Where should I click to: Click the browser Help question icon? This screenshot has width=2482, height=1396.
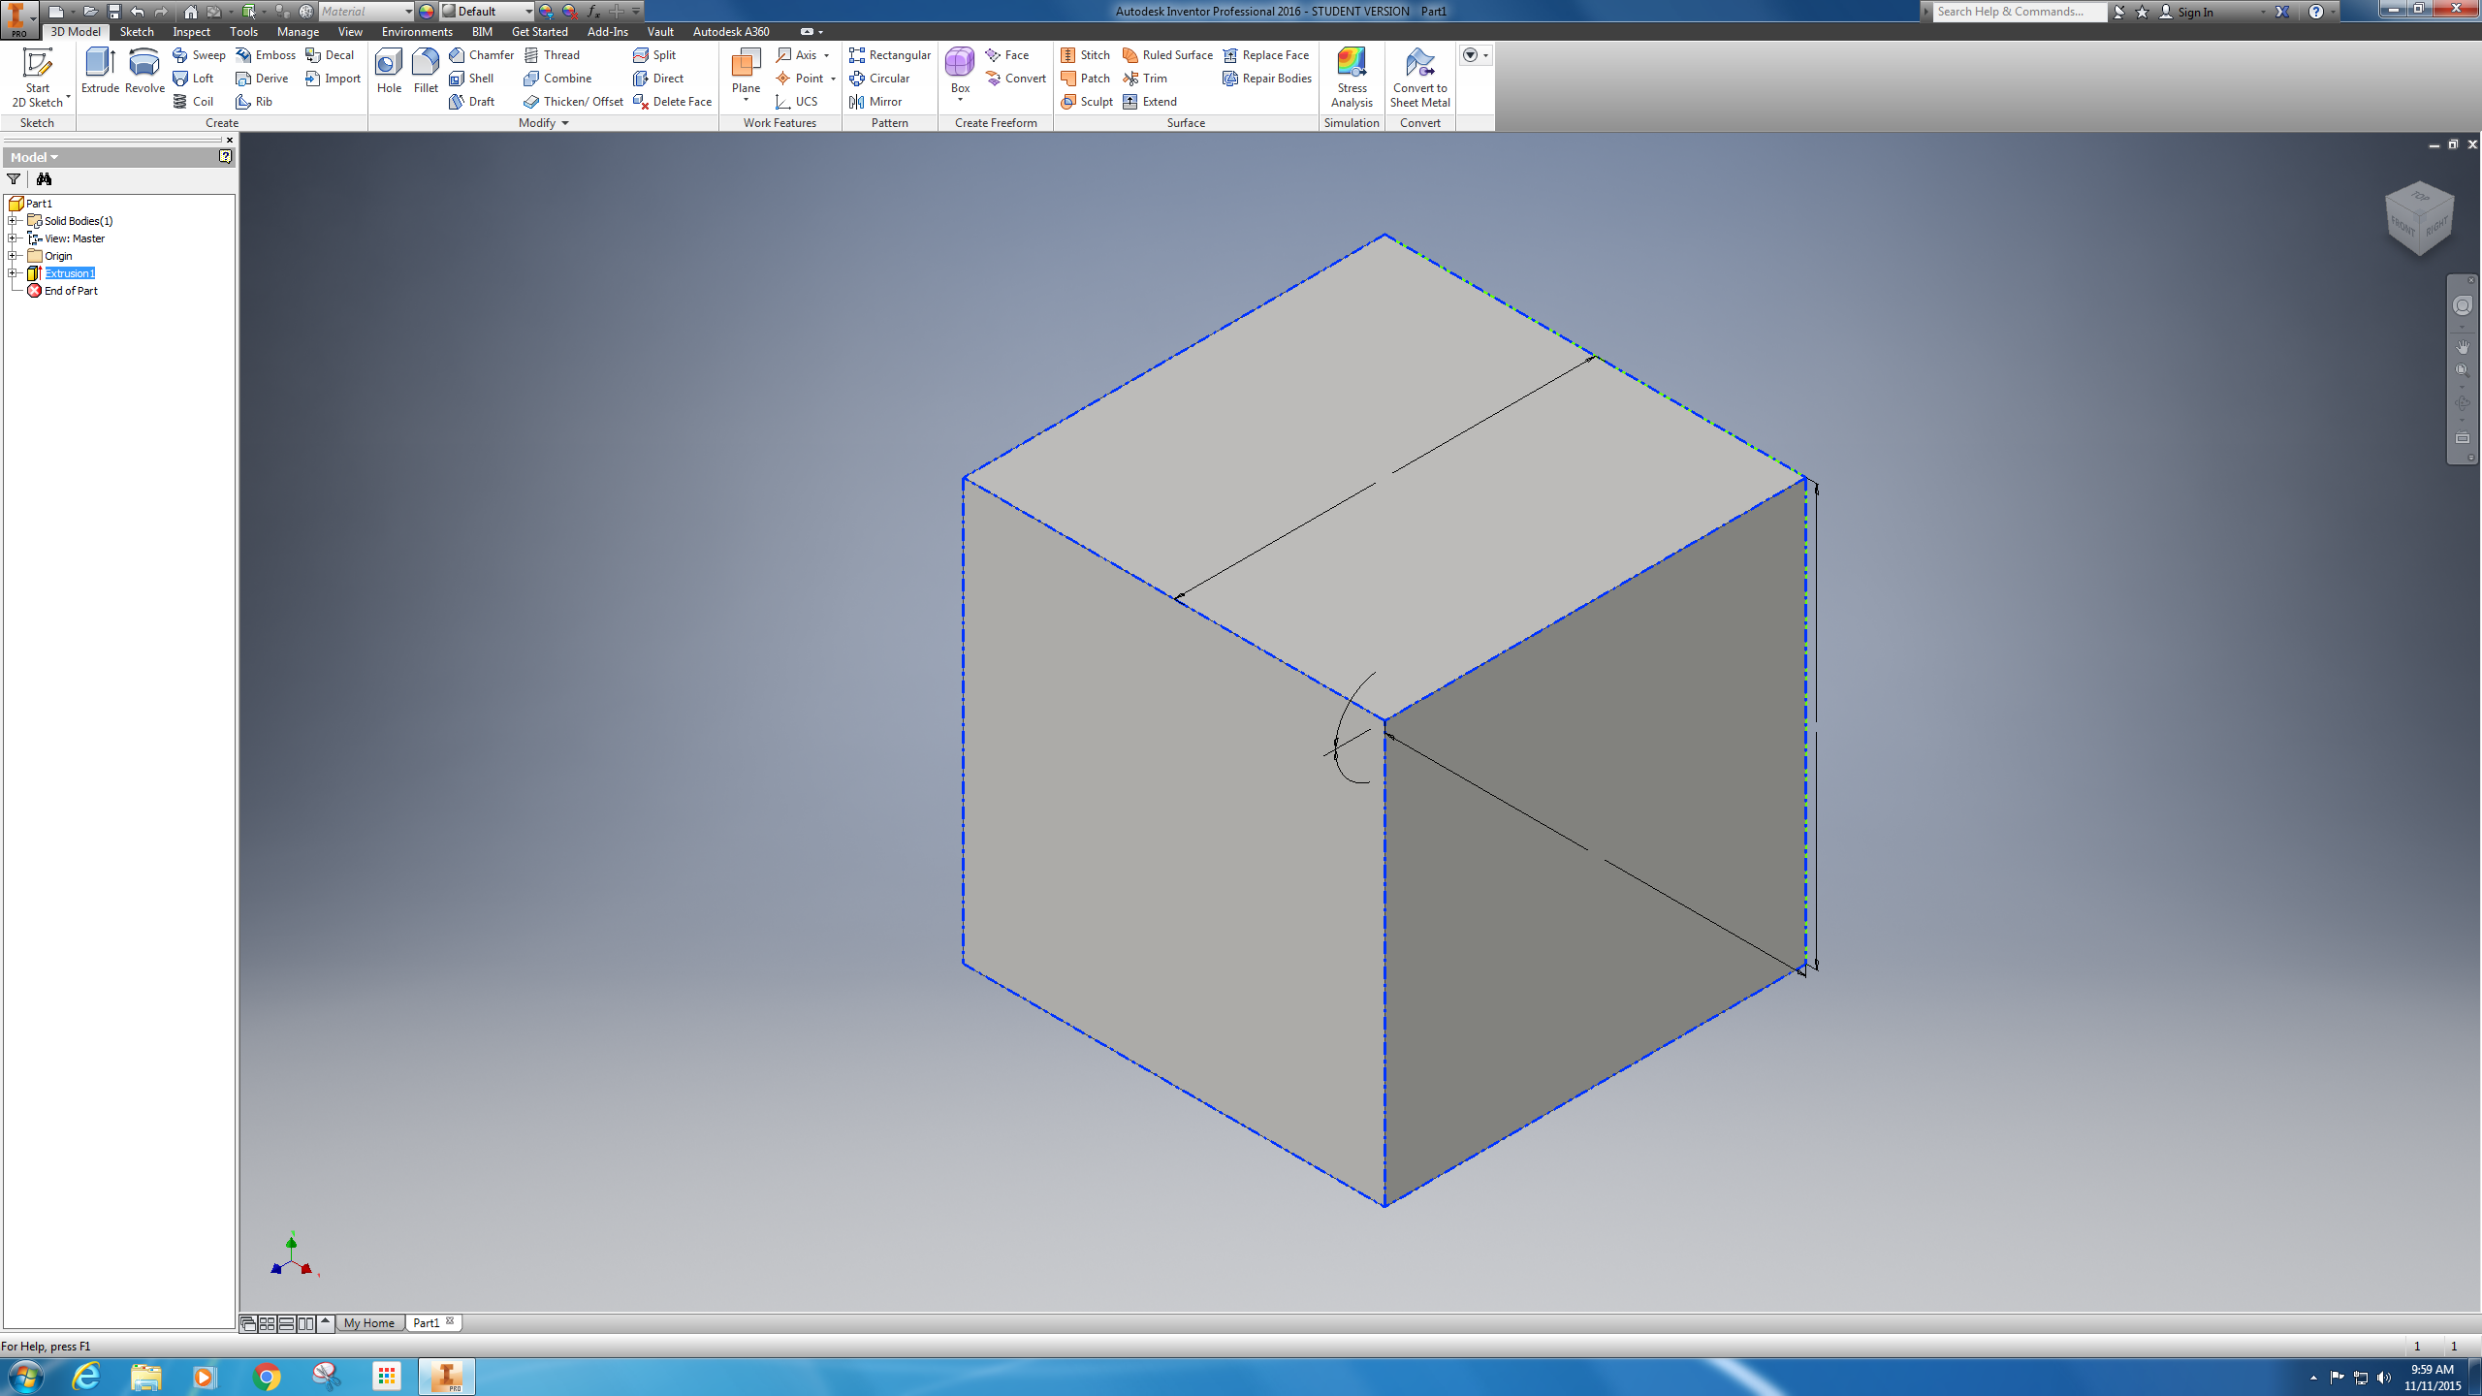(226, 156)
